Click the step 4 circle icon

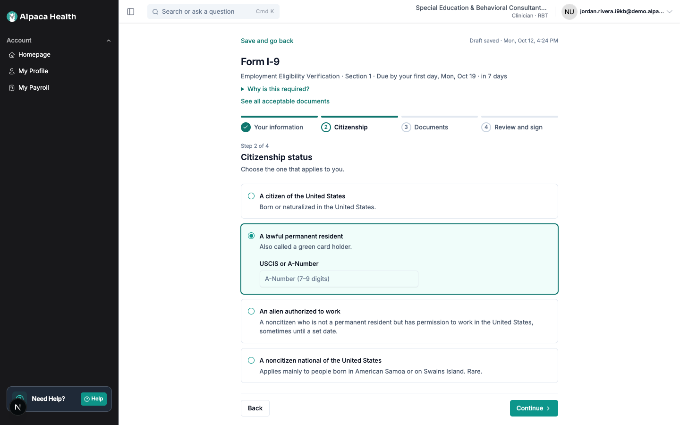tap(486, 127)
